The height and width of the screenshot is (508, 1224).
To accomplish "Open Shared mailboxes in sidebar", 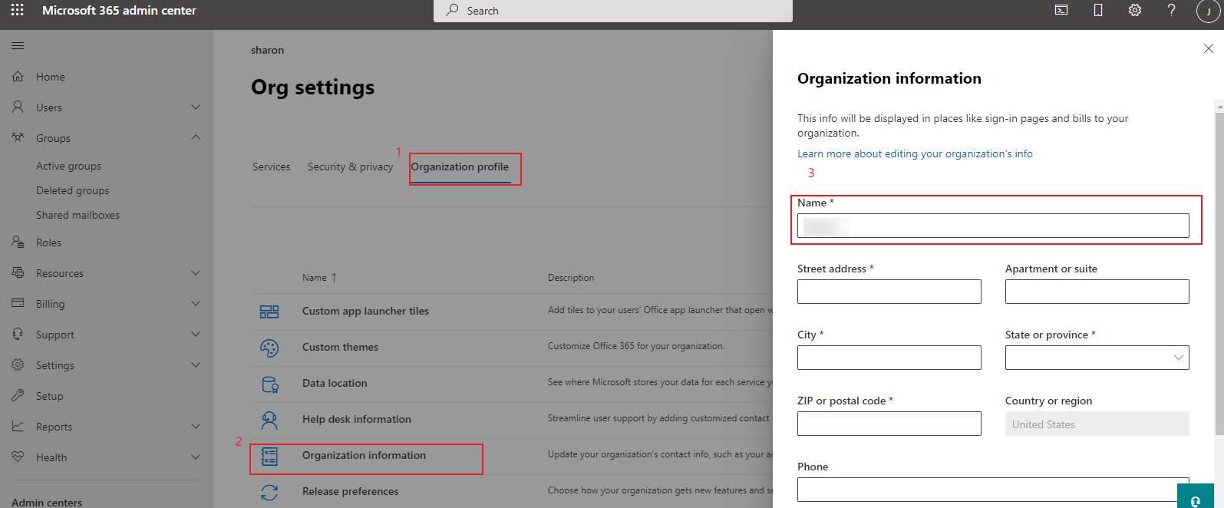I will (x=78, y=215).
